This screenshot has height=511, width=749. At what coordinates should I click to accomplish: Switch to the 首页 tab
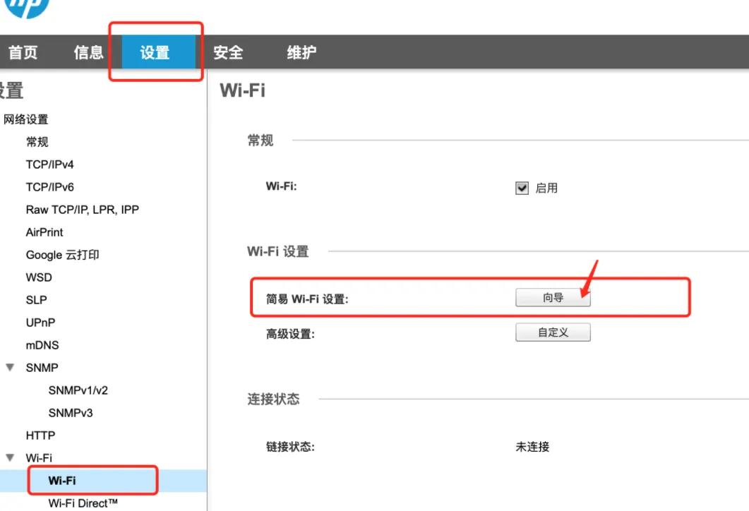coord(23,52)
